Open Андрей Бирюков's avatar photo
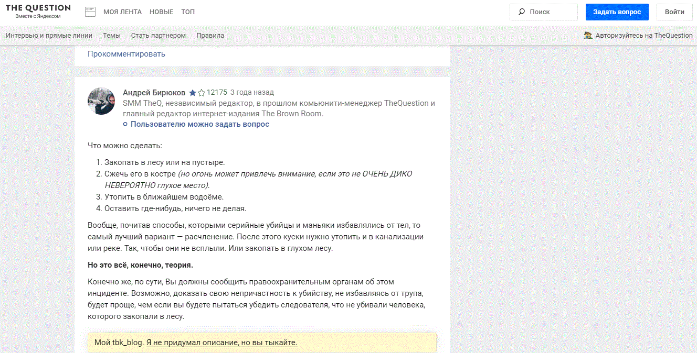Image resolution: width=697 pixels, height=353 pixels. (x=101, y=101)
